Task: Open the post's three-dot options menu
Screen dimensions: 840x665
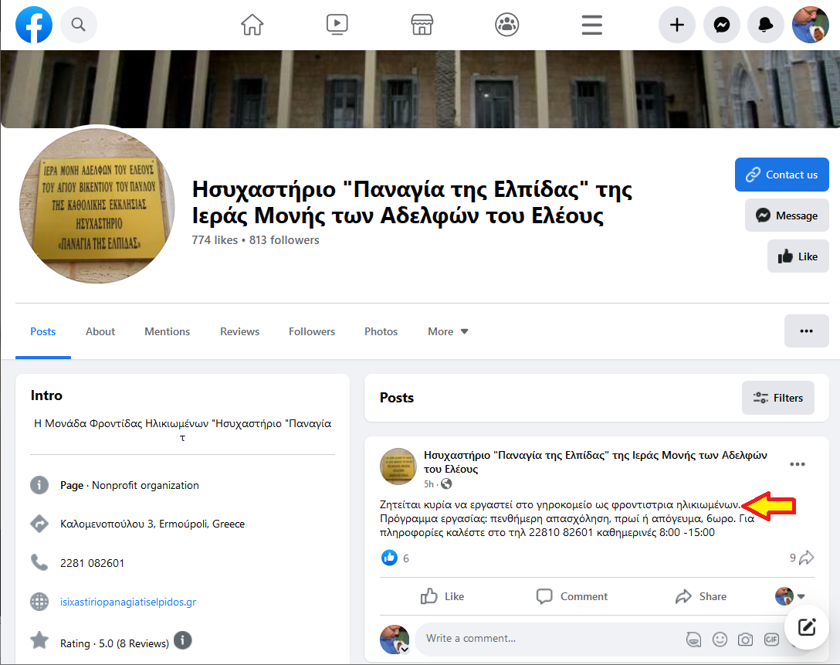Action: [797, 464]
